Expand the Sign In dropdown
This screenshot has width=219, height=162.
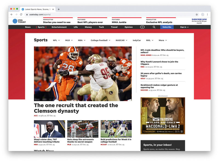tap(184, 27)
